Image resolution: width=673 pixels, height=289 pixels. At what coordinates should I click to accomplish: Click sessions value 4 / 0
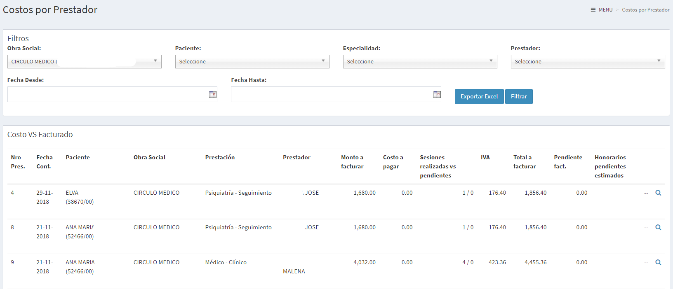point(468,262)
